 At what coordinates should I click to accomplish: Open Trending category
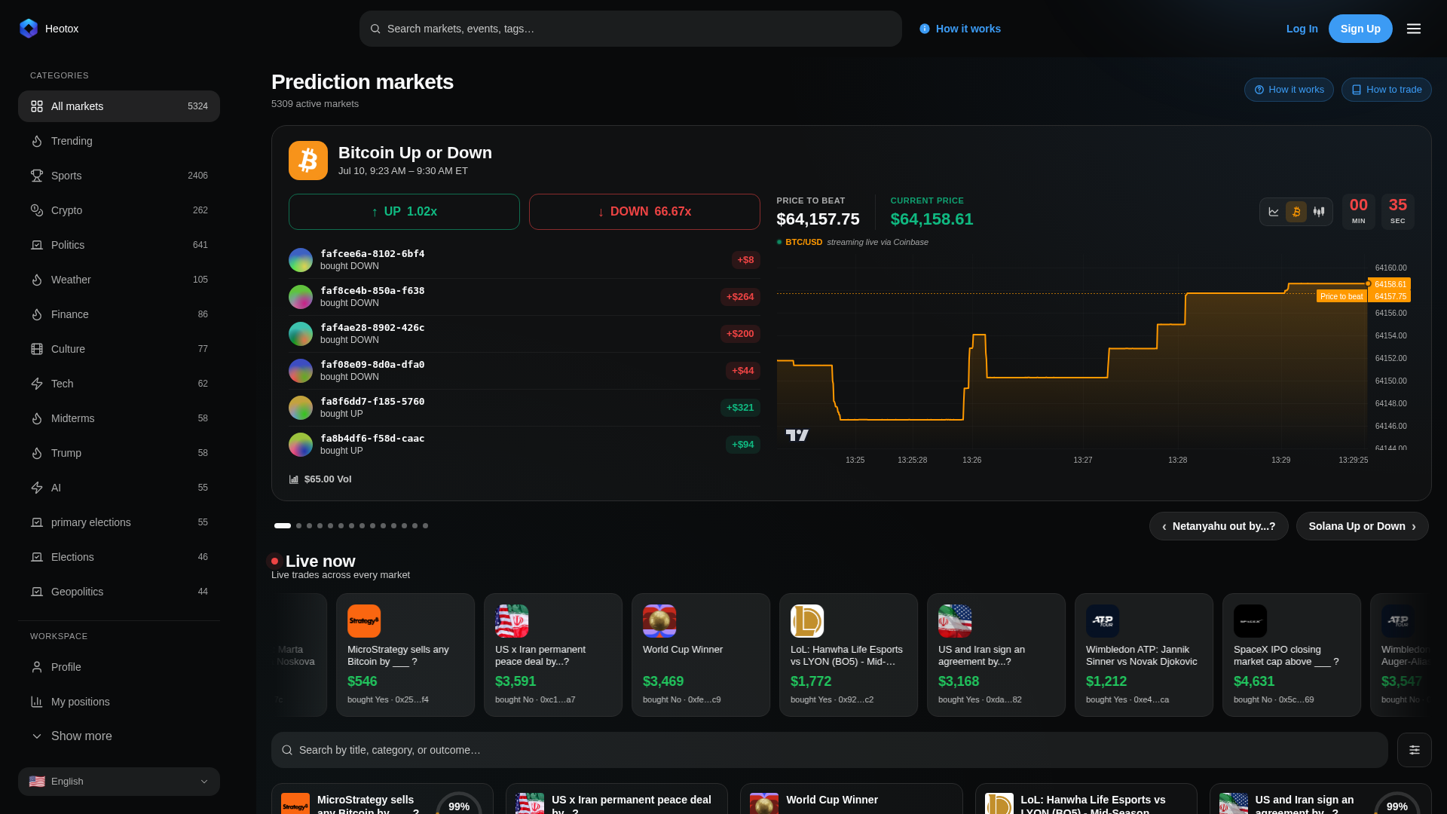(x=119, y=141)
